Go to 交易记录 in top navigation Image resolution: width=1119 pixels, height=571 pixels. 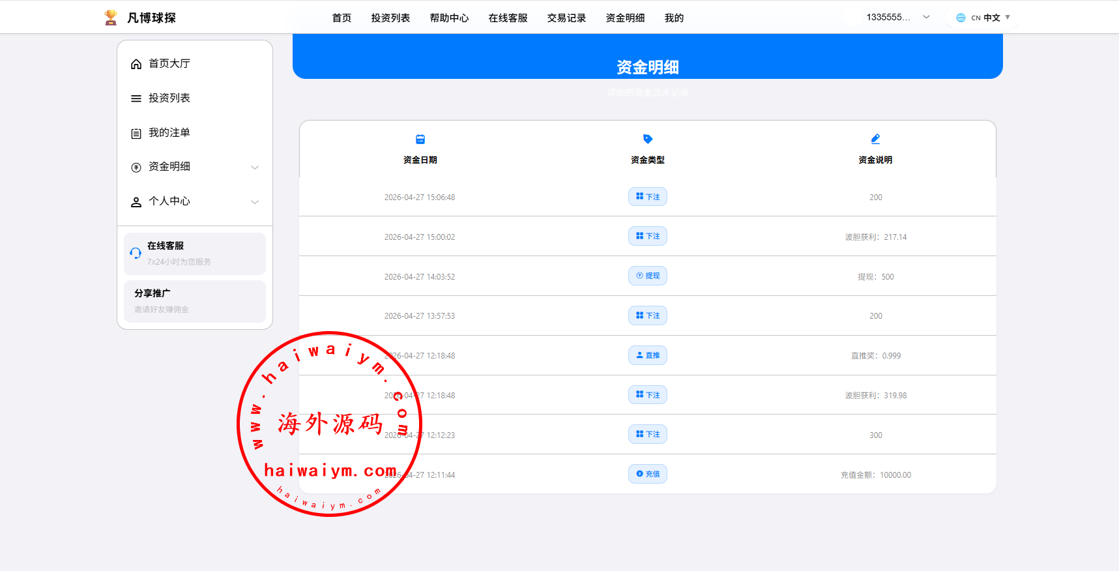point(566,18)
